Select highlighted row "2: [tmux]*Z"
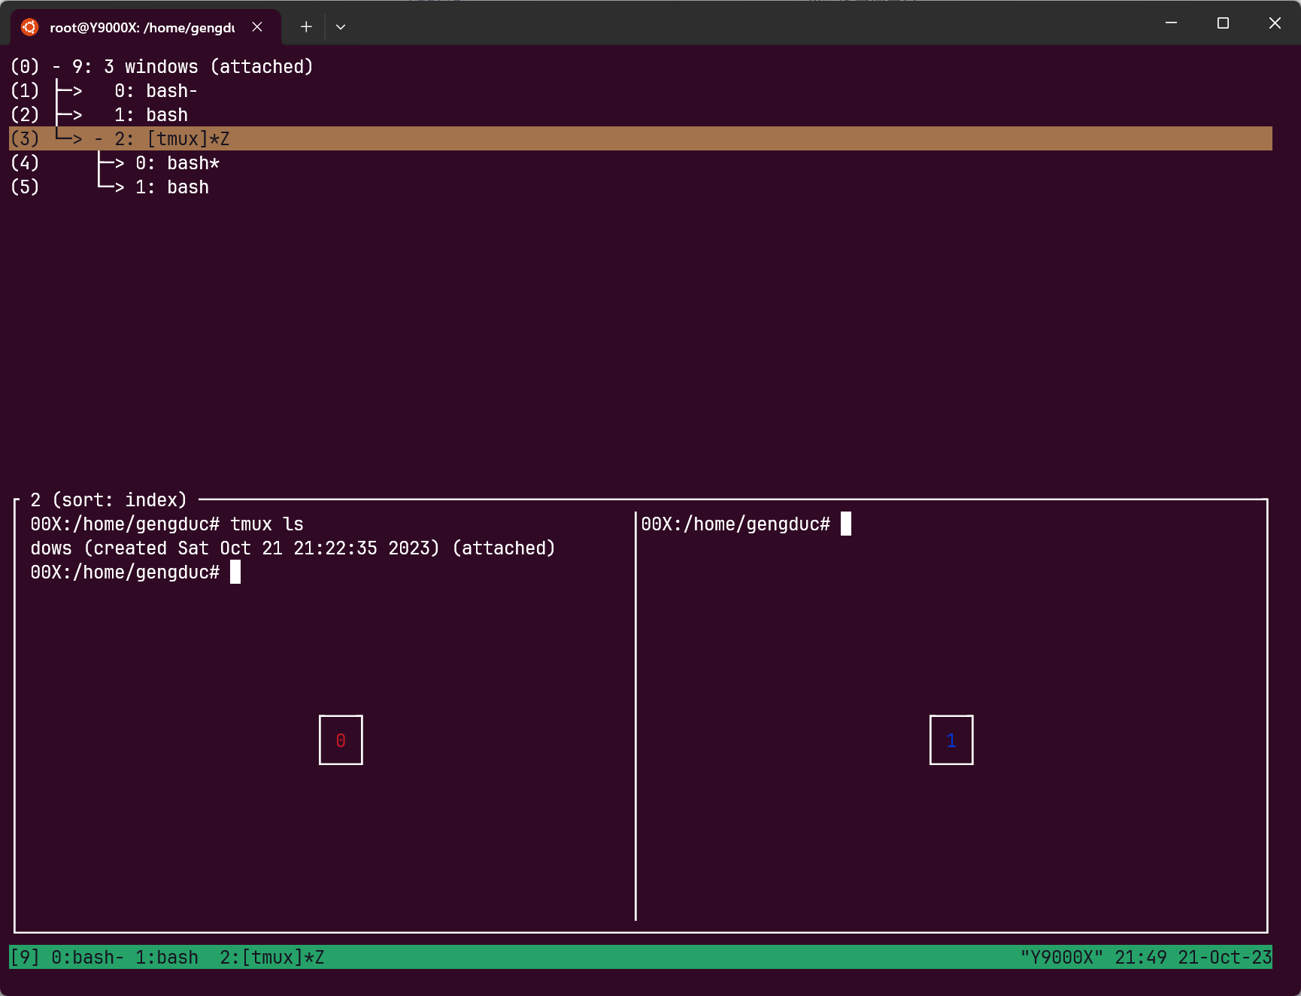The image size is (1301, 996). (x=641, y=138)
